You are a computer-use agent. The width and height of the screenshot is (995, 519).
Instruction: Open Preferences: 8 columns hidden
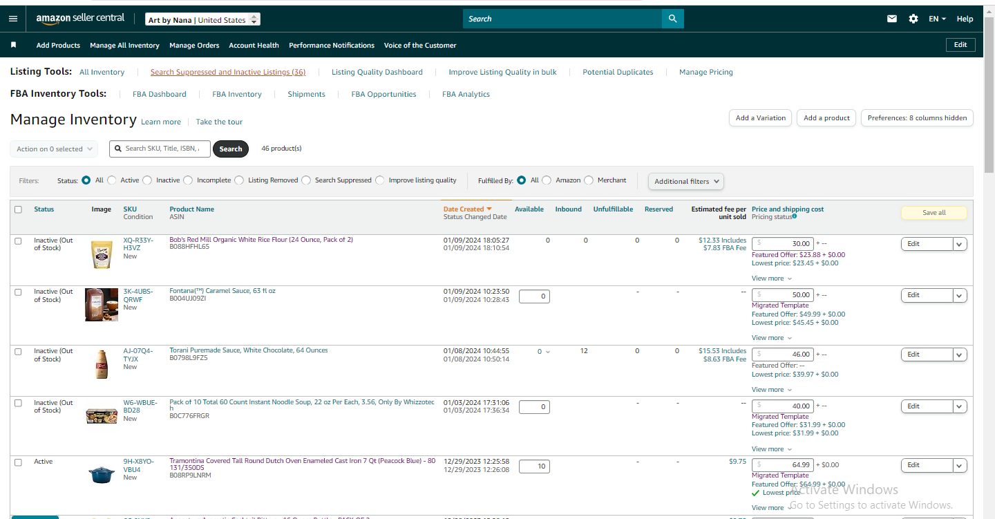(917, 118)
